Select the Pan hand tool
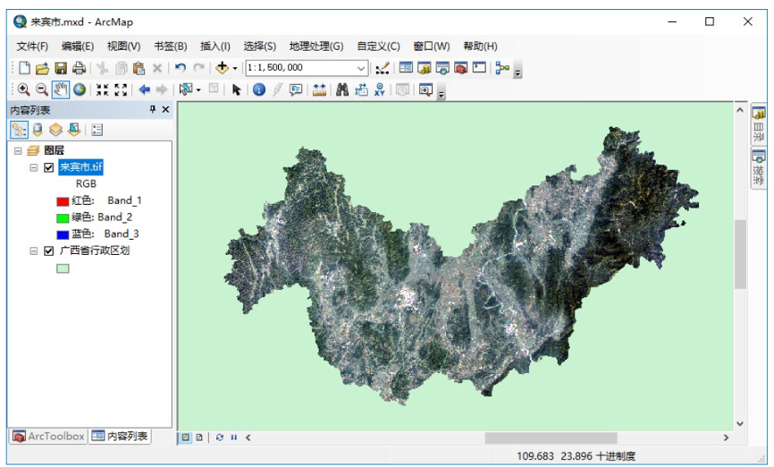774x467 pixels. pyautogui.click(x=61, y=89)
